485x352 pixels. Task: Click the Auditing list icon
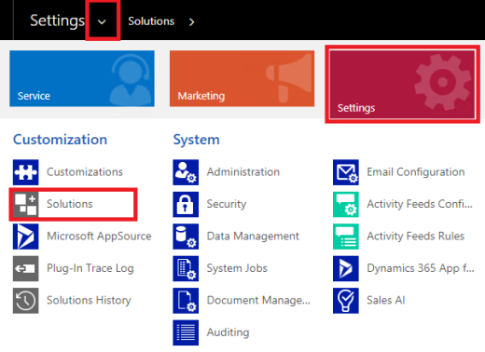pyautogui.click(x=186, y=332)
